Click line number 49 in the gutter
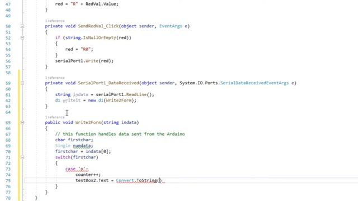 pos(8,16)
